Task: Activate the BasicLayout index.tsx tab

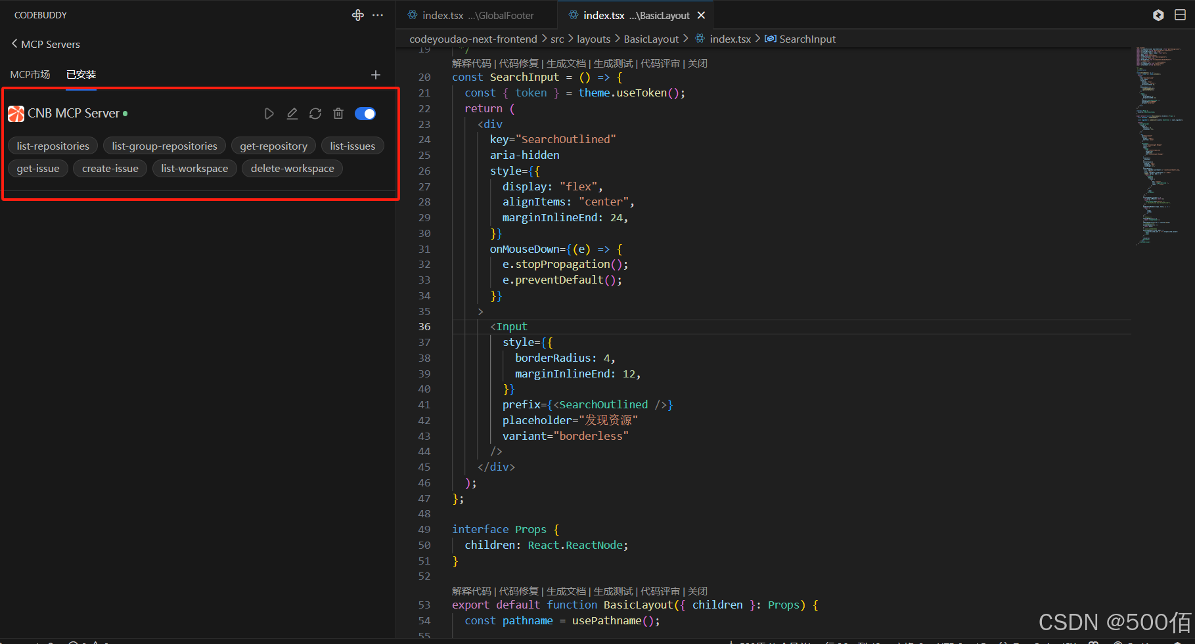Action: (636, 15)
